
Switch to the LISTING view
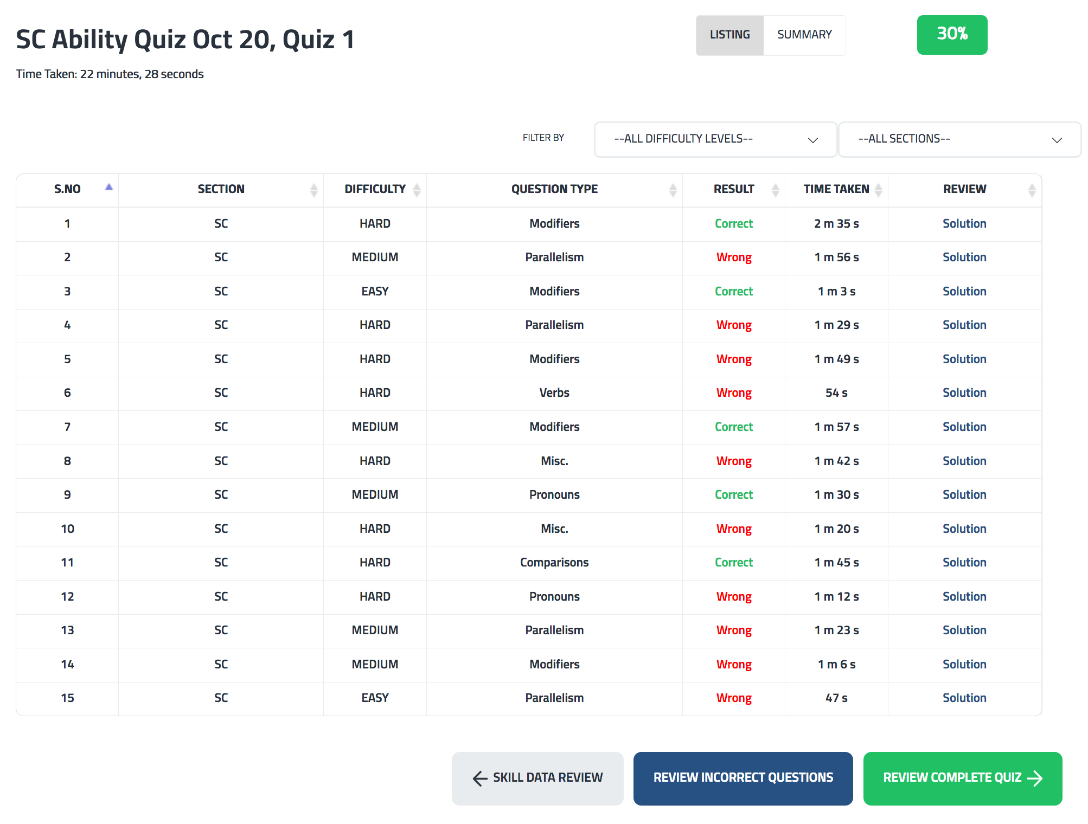tap(729, 35)
